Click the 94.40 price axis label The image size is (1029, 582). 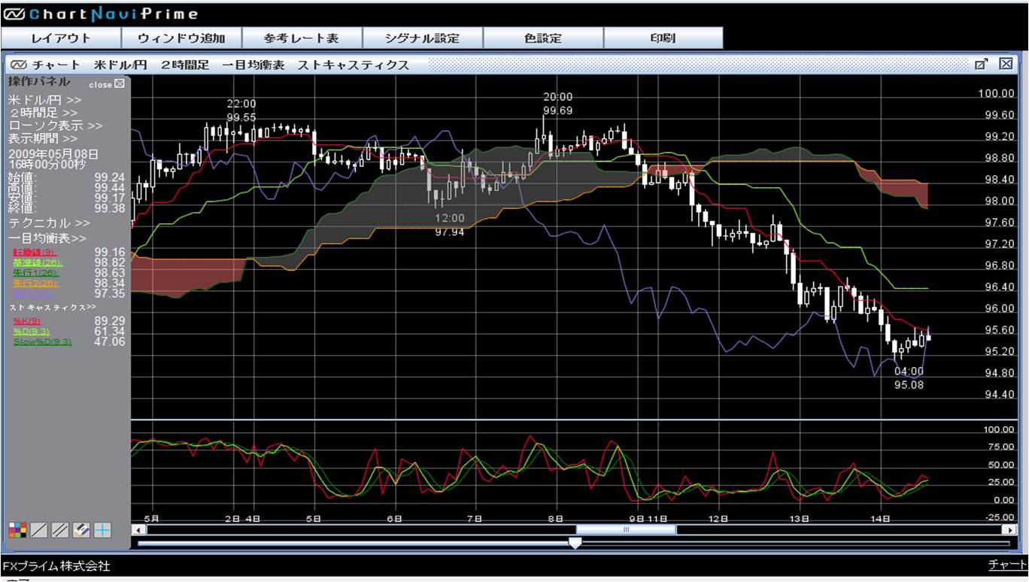[x=999, y=395]
